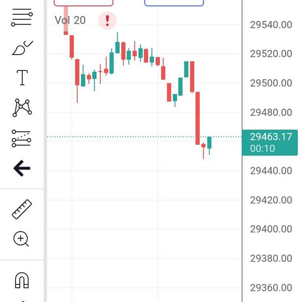Screen dimensions: 302x302
Task: Activate the Measure ruler tool
Action: [22, 209]
